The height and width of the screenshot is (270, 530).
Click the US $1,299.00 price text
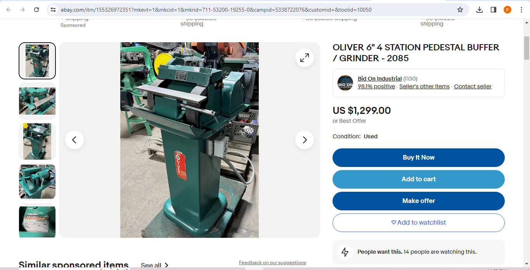362,111
